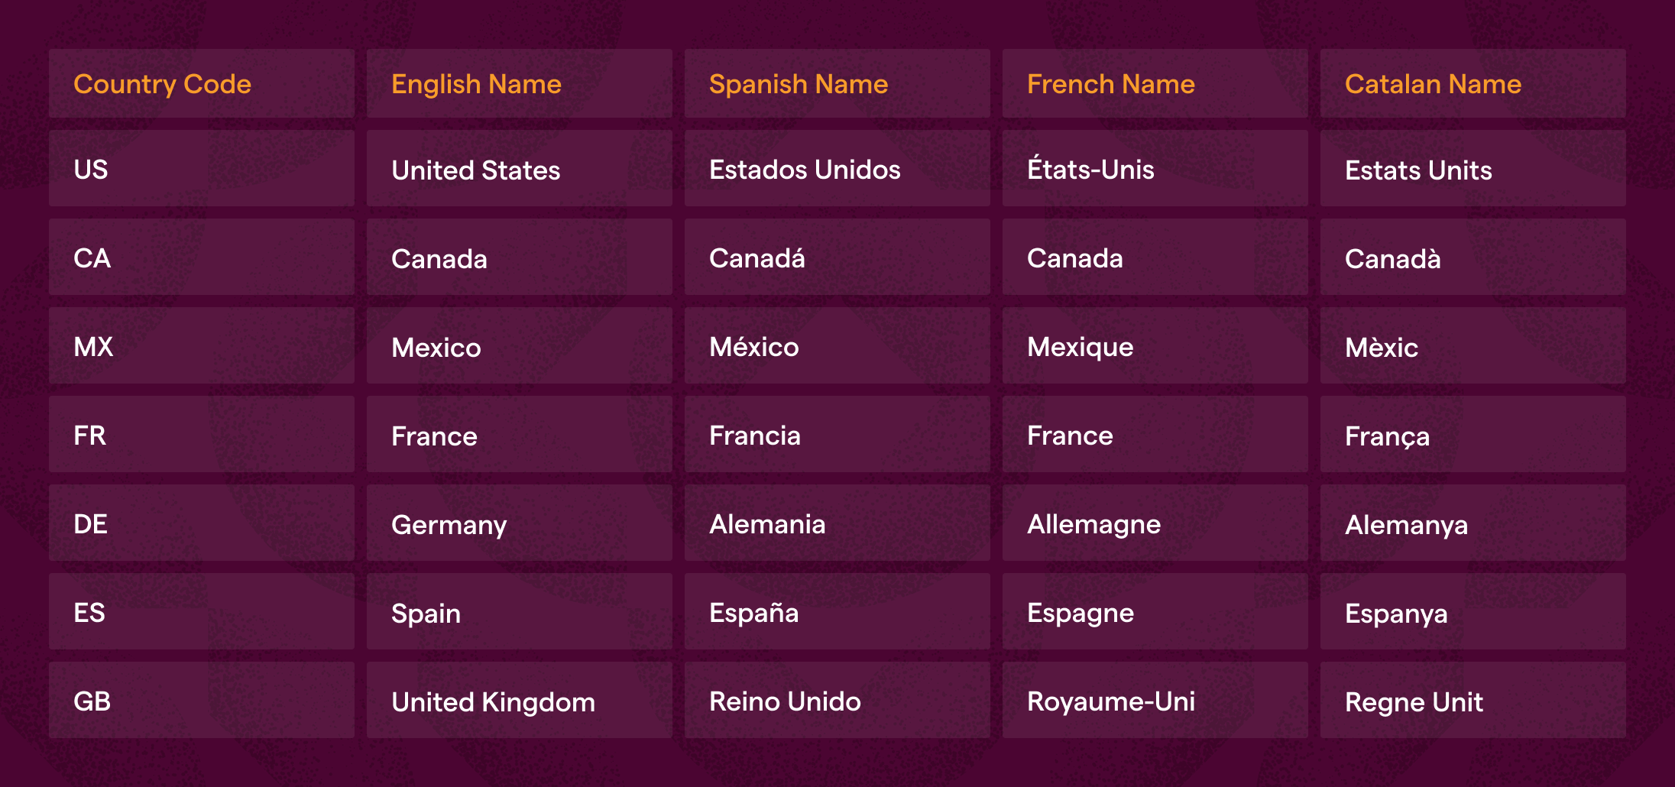The height and width of the screenshot is (787, 1675).
Task: Click the Catalan Name column header
Action: 1473,83
